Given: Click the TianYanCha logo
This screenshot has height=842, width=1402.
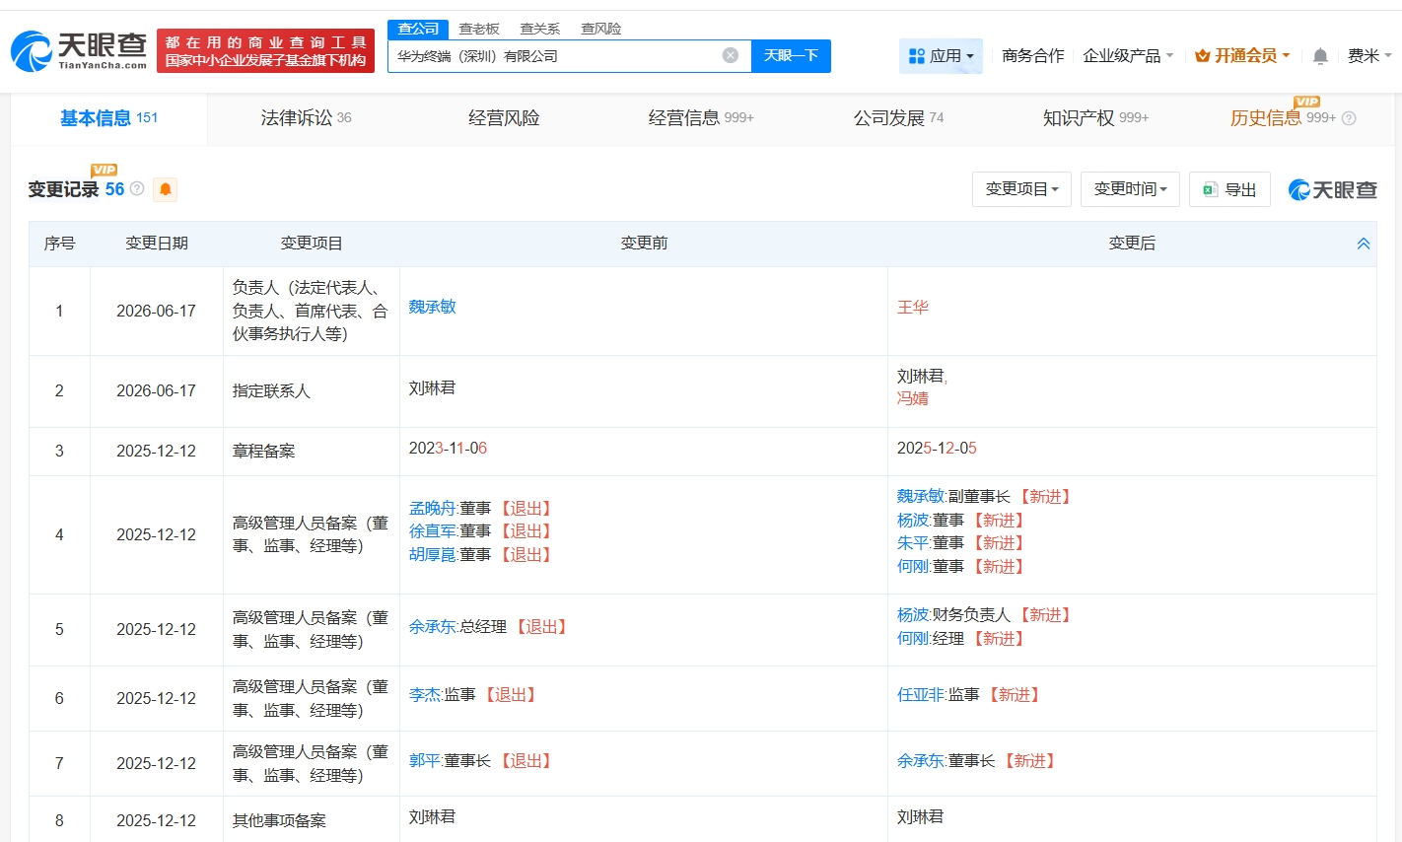Looking at the screenshot, I should [79, 50].
